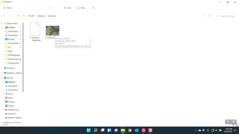Go back with the Back arrow

coord(3,16)
